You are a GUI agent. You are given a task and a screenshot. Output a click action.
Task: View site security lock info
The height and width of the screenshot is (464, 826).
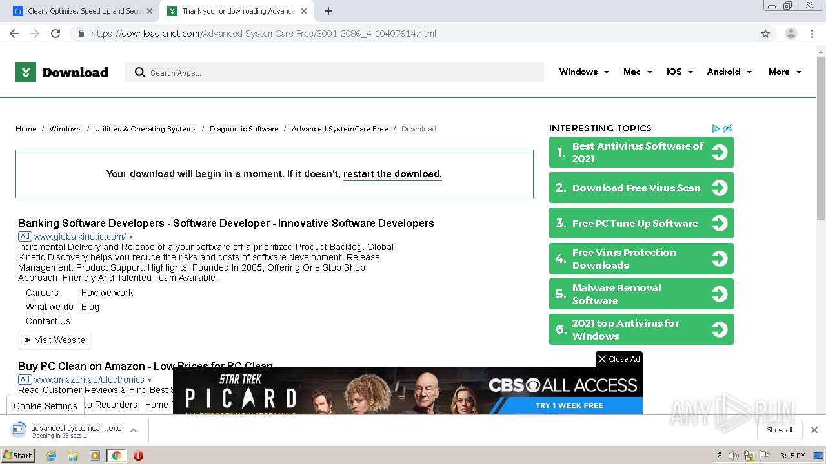click(81, 34)
